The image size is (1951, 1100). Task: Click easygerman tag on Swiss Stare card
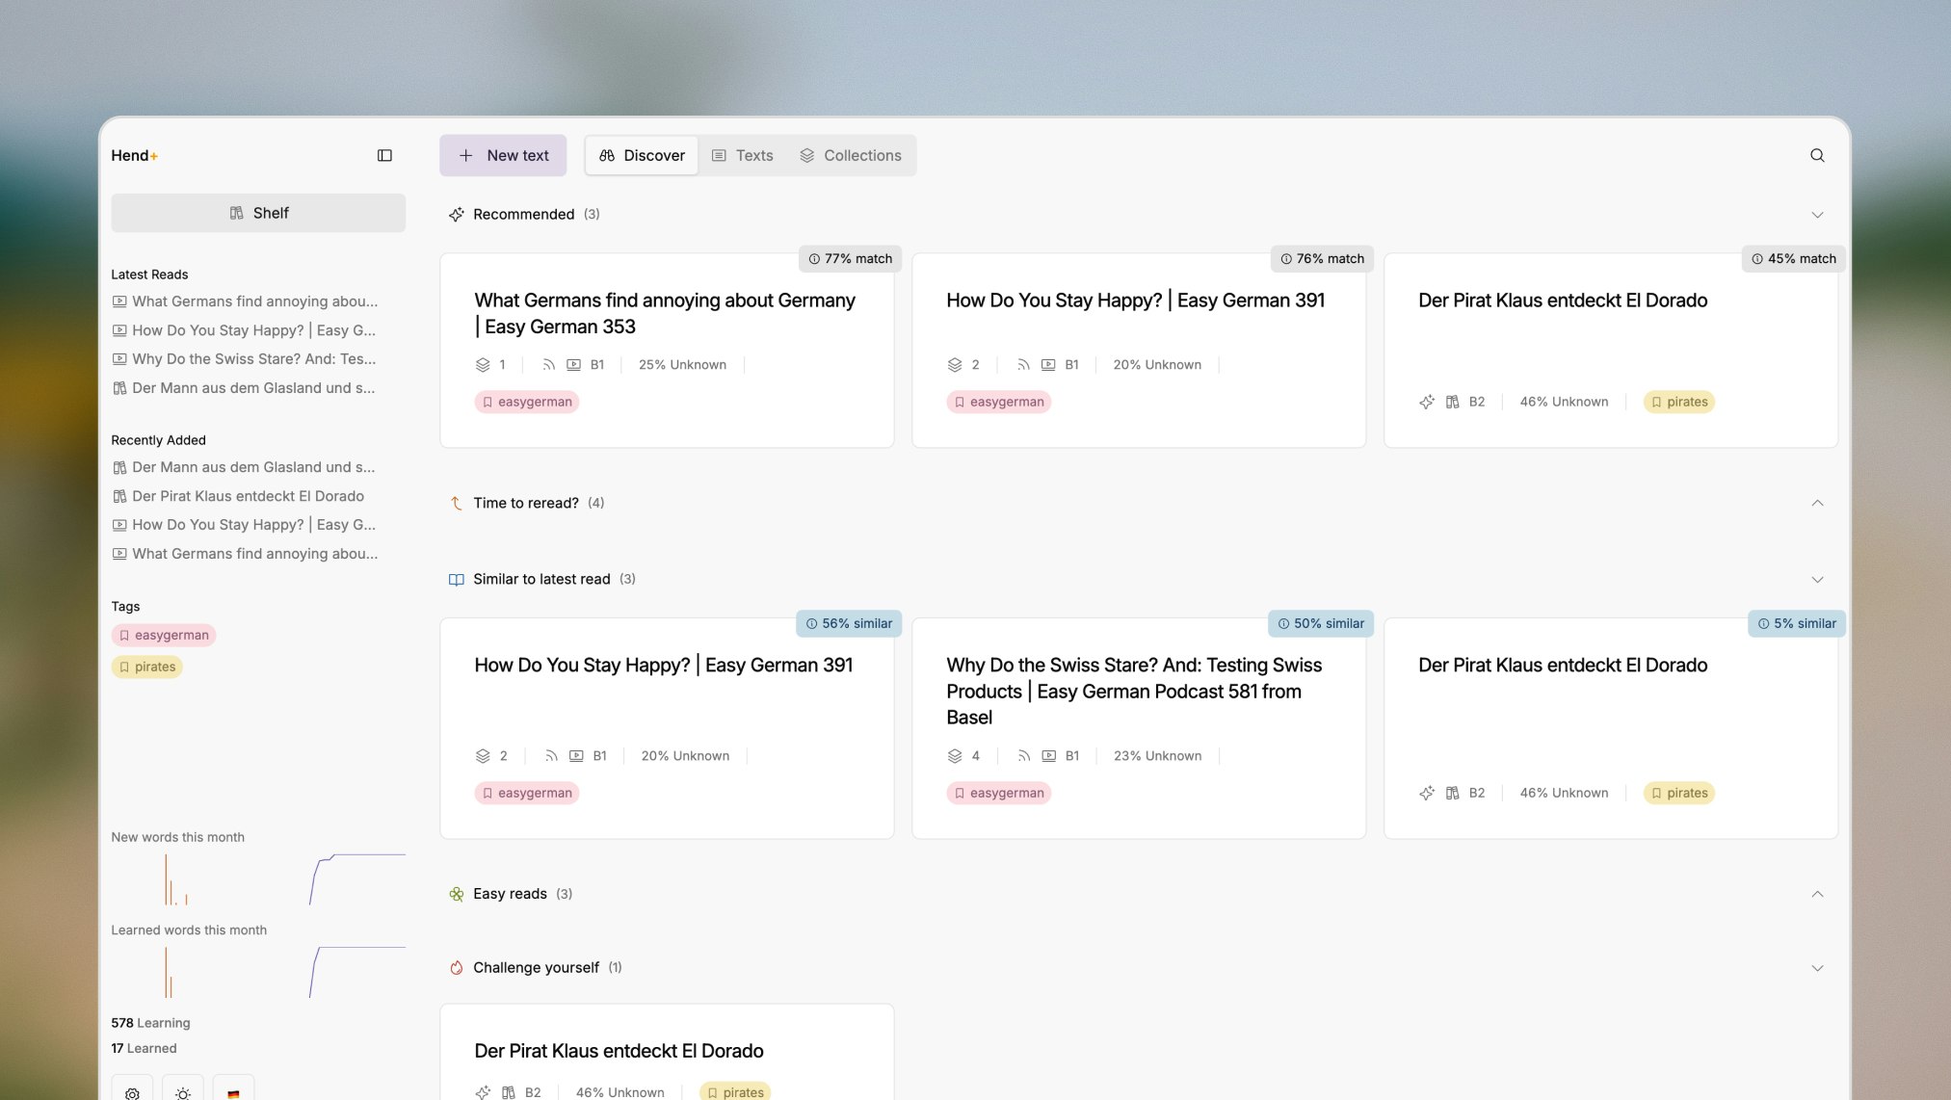pos(998,793)
